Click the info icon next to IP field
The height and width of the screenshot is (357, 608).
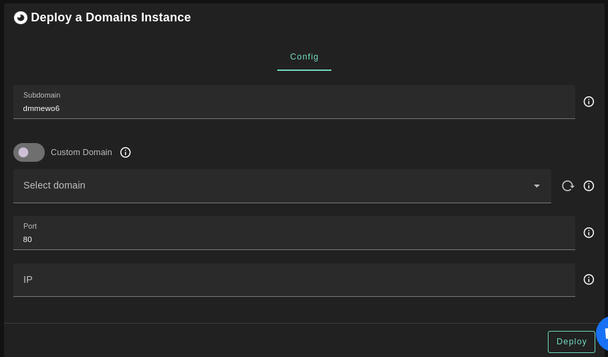point(589,279)
